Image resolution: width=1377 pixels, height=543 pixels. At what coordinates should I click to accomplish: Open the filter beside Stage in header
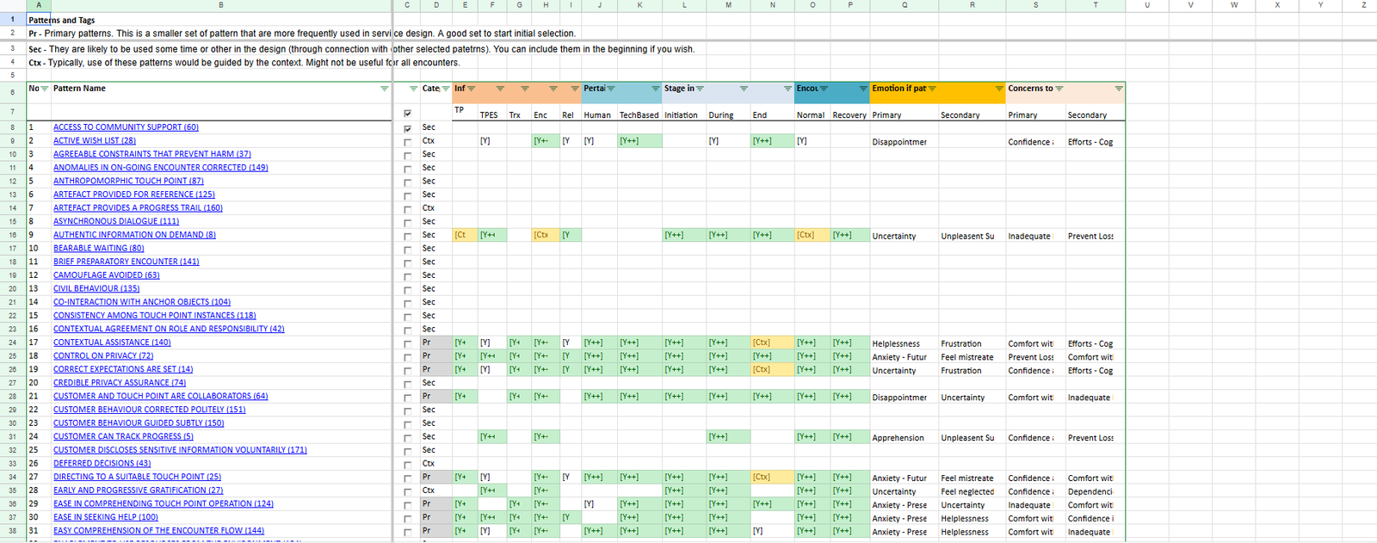tap(700, 89)
